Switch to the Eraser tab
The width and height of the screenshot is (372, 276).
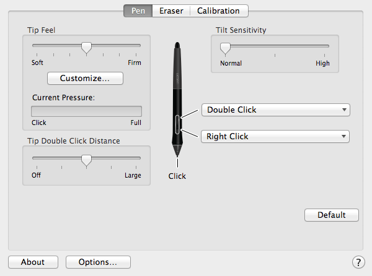(x=171, y=11)
